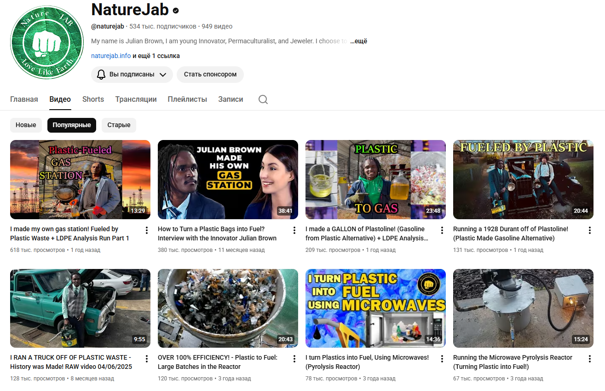Screen dimensions: 605x391
Task: Play the 'Julian Brown Made His Own Gas Station' thumbnail
Action: [x=228, y=180]
